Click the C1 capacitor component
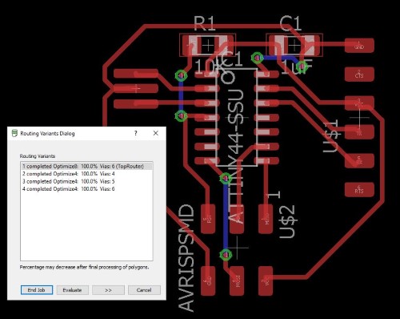 coord(294,45)
